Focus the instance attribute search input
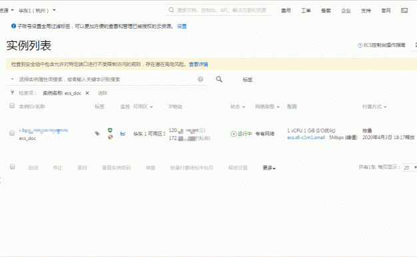Screen dimensions: 417x257 click(107, 79)
